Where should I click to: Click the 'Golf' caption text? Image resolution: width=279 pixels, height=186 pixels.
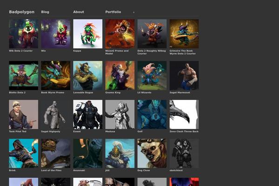pyautogui.click(x=140, y=132)
